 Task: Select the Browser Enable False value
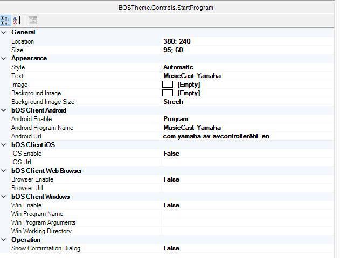pos(171,179)
